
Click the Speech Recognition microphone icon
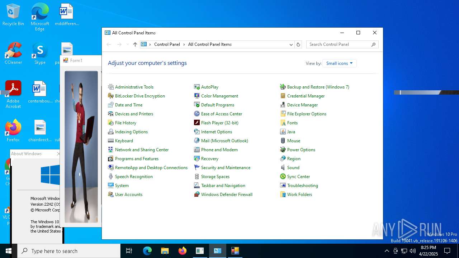click(x=111, y=177)
